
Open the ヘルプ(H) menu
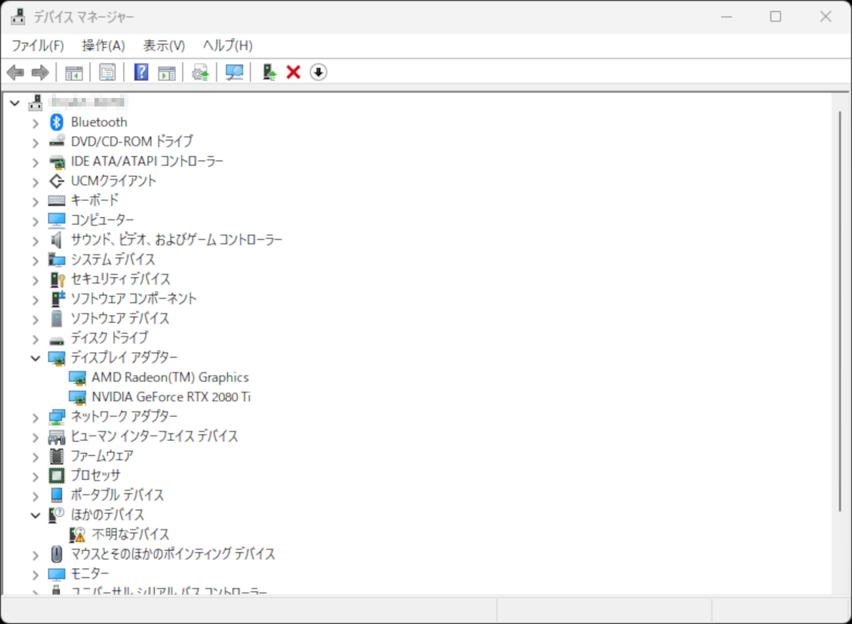[227, 45]
